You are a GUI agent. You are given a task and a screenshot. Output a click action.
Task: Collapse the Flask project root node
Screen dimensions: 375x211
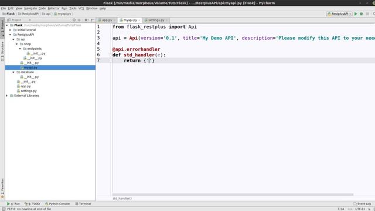[x=7, y=25]
